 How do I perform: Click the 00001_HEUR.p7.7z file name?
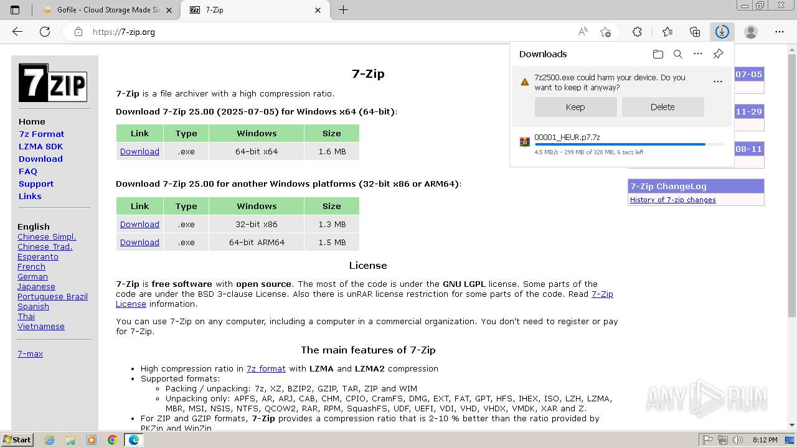click(x=567, y=137)
